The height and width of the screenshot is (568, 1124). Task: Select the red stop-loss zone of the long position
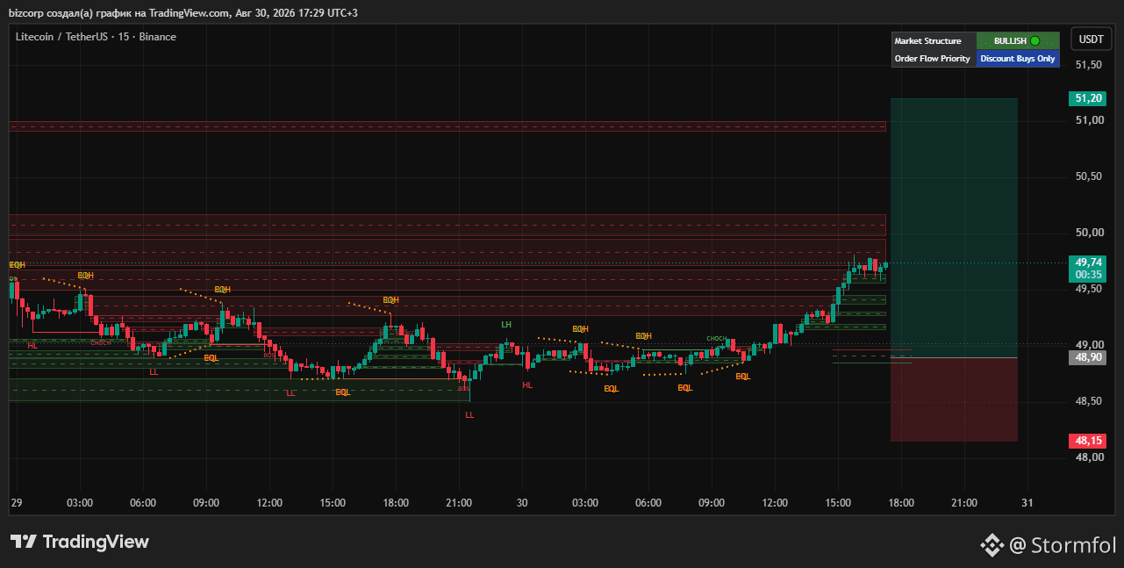[x=954, y=399]
